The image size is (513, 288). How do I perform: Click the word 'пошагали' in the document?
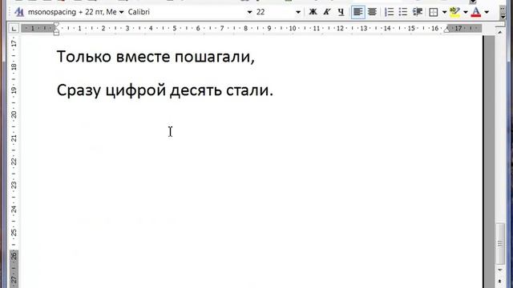[x=213, y=57]
